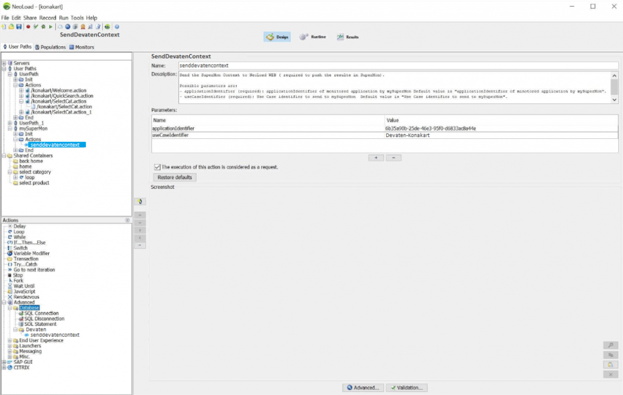Image resolution: width=623 pixels, height=395 pixels.
Task: Expand the /konakart/Welcome.action node
Action: tap(21, 91)
